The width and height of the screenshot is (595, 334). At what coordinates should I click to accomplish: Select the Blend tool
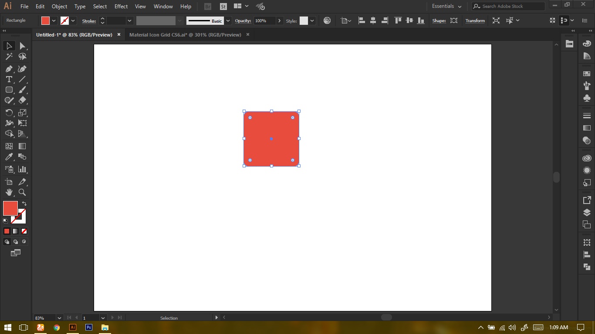(22, 157)
